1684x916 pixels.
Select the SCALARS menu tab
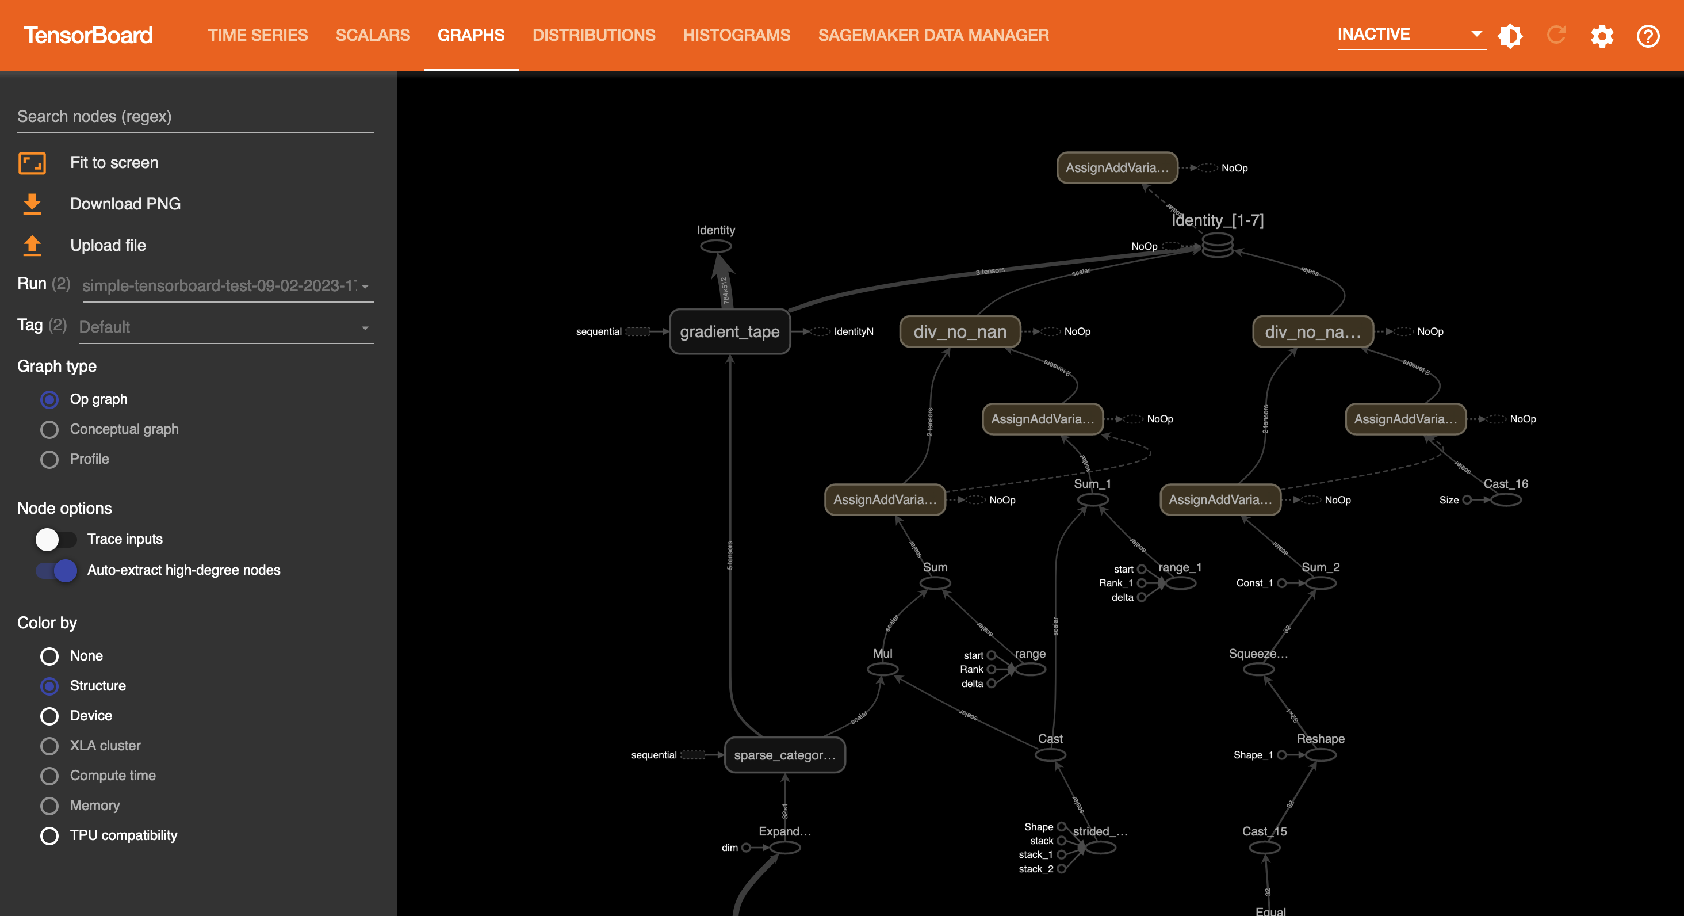click(373, 34)
